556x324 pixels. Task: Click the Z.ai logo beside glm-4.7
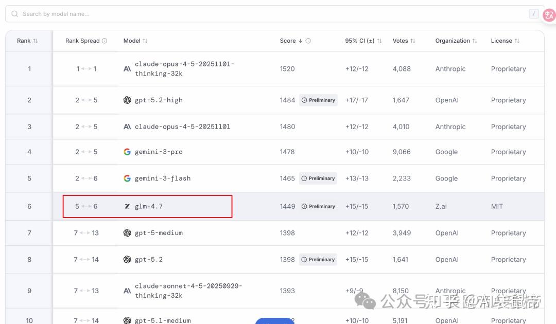(127, 206)
